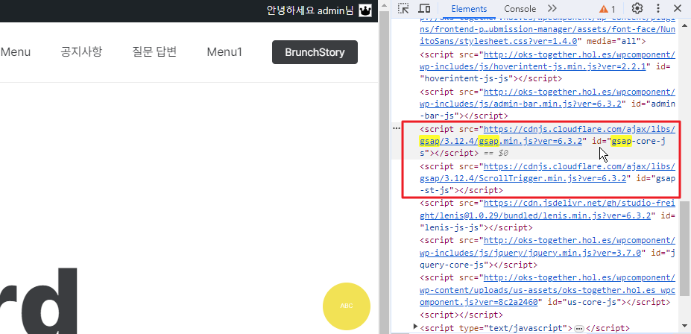Open the 질문 답변 menu item
This screenshot has width=691, height=334.
(154, 52)
